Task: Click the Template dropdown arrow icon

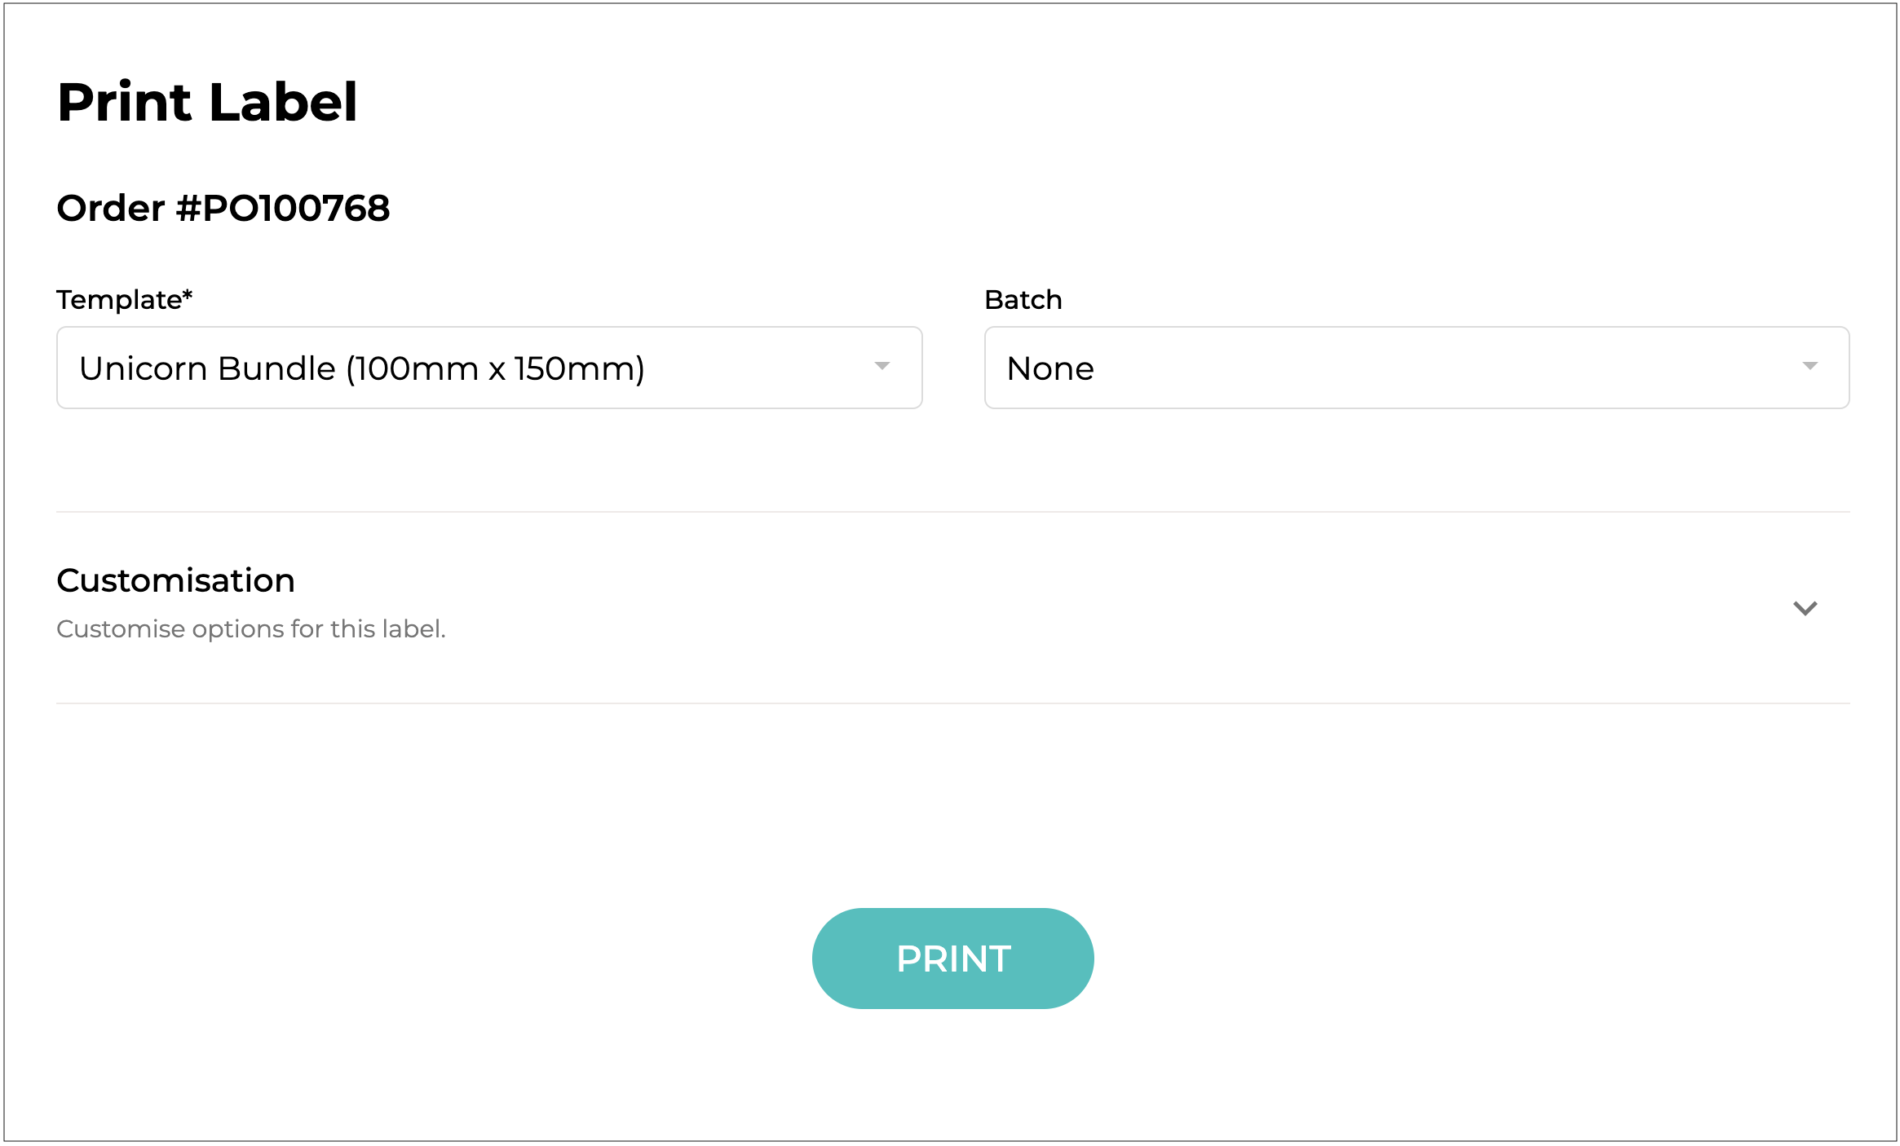Action: point(882,367)
